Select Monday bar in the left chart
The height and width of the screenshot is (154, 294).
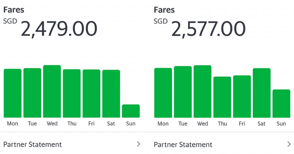point(13,93)
